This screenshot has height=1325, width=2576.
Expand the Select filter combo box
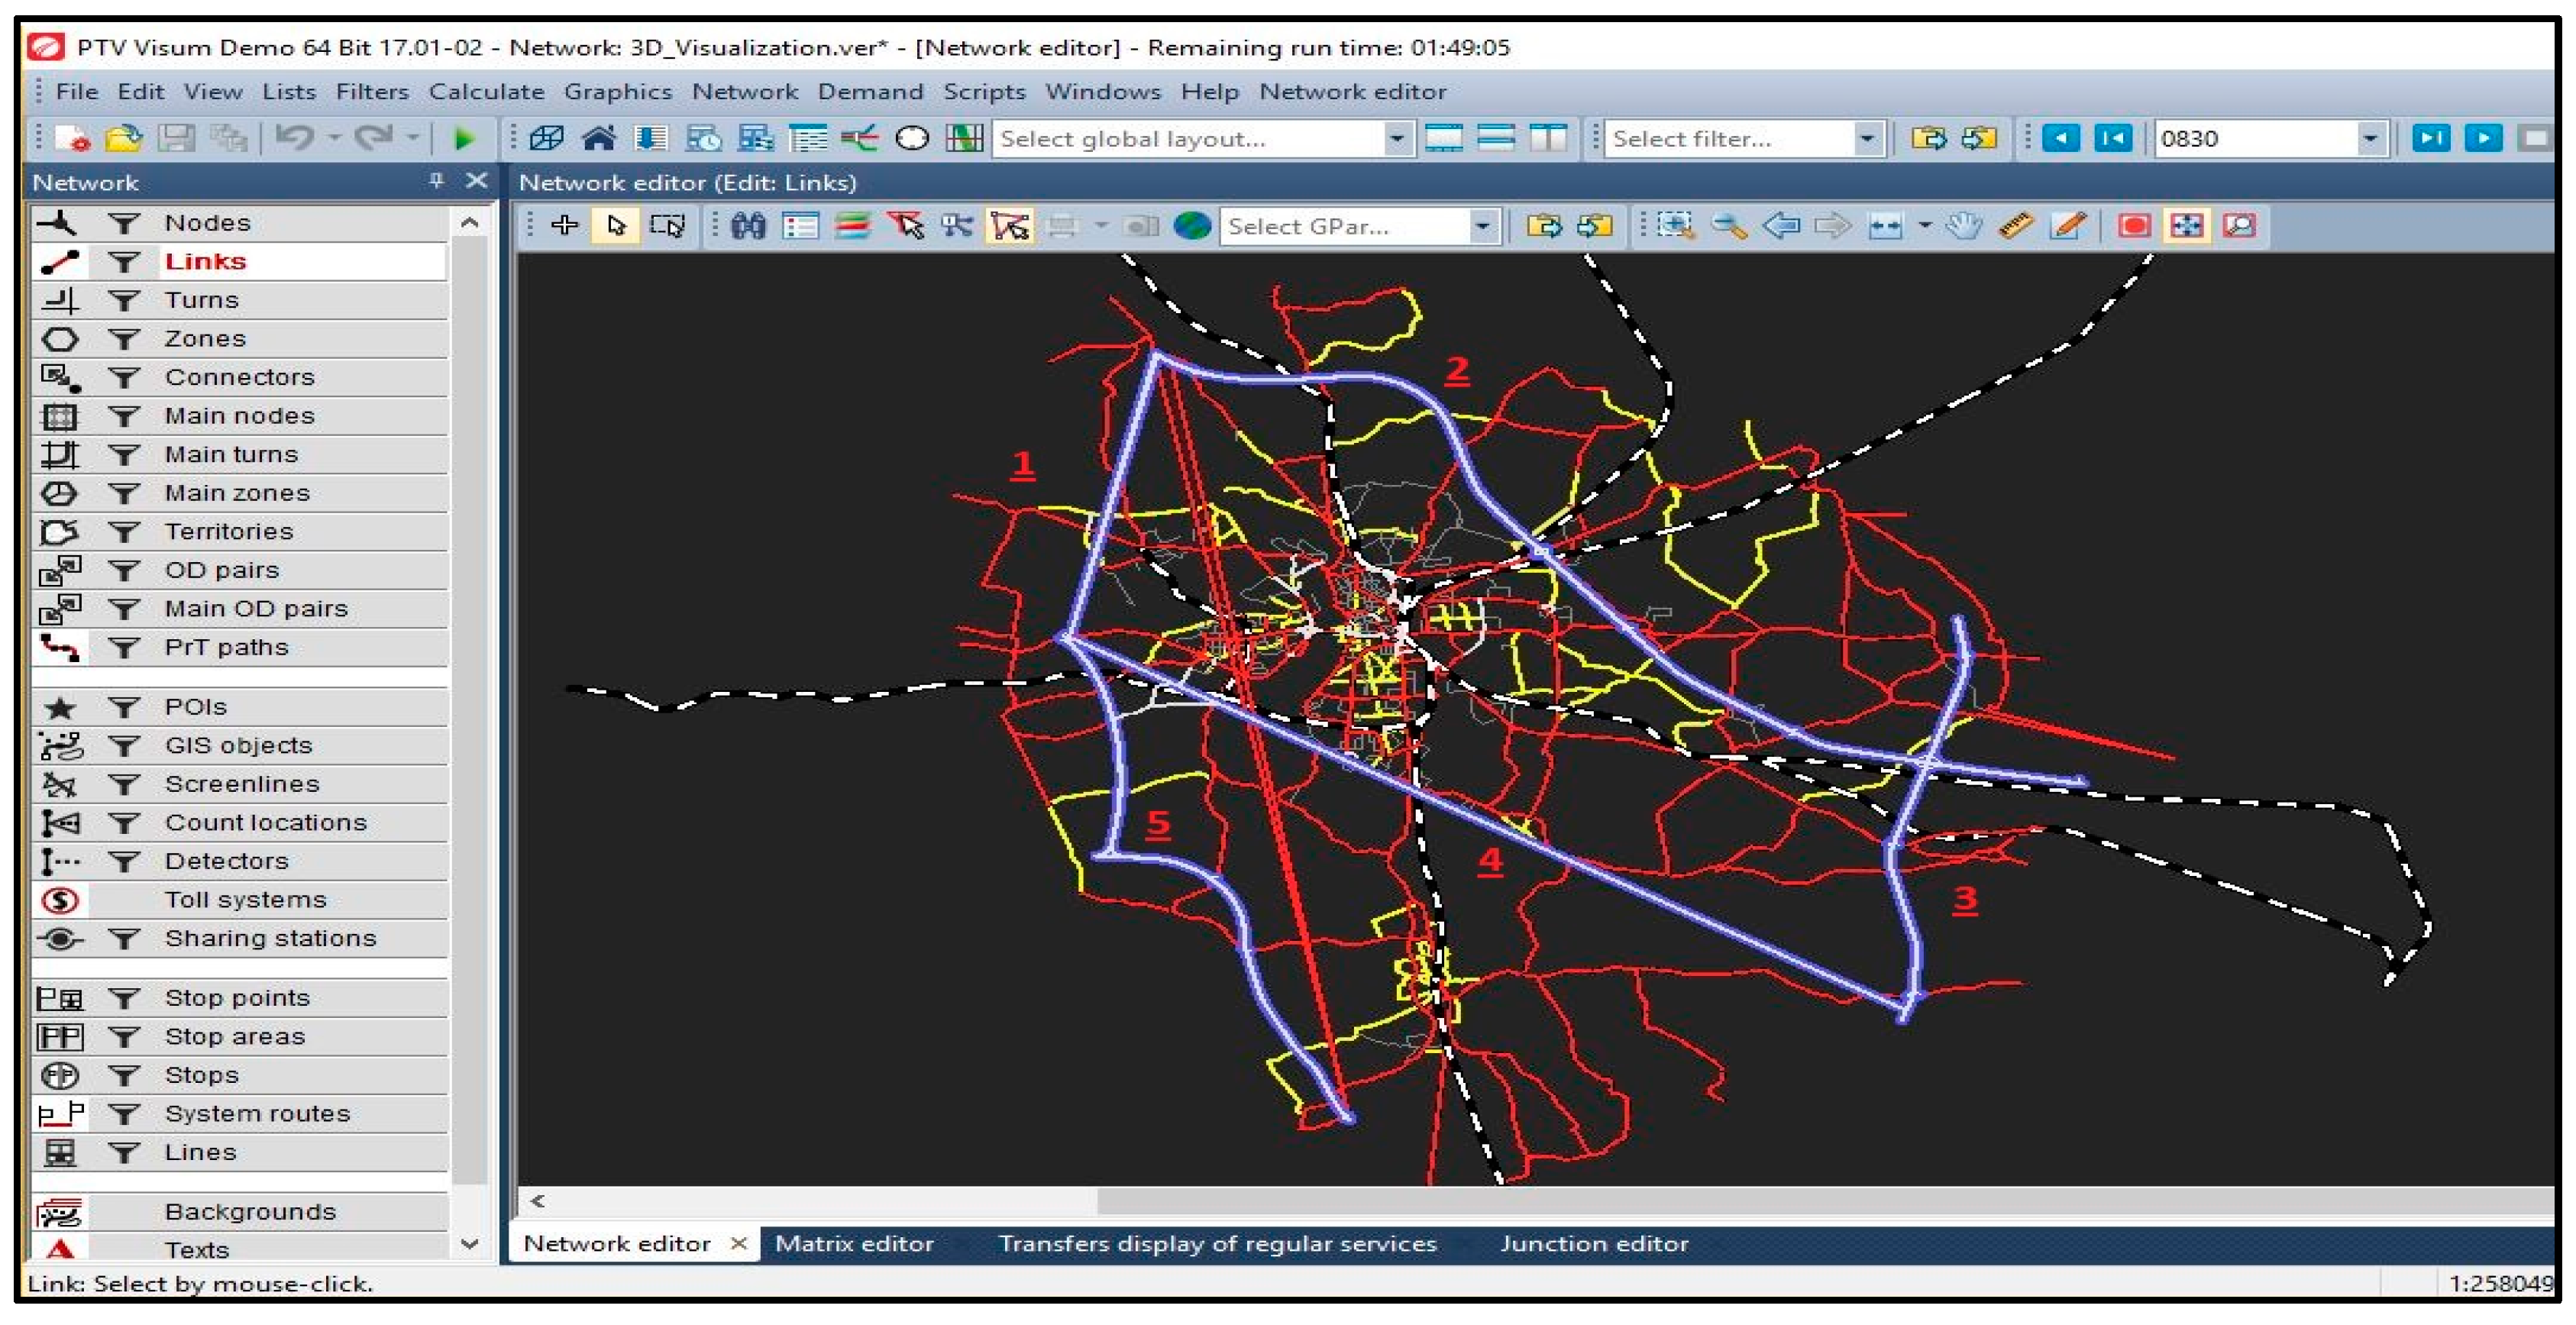[x=1865, y=138]
